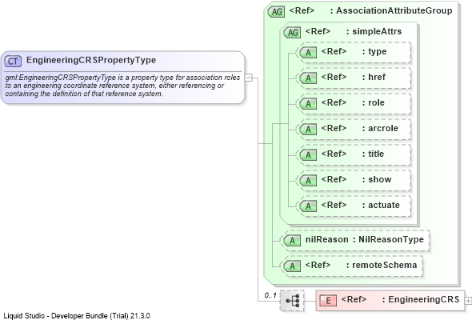Collapse the EngineeringCRSPropertyType node with minus box
Viewport: 472px width, 320px height.
tap(248, 78)
